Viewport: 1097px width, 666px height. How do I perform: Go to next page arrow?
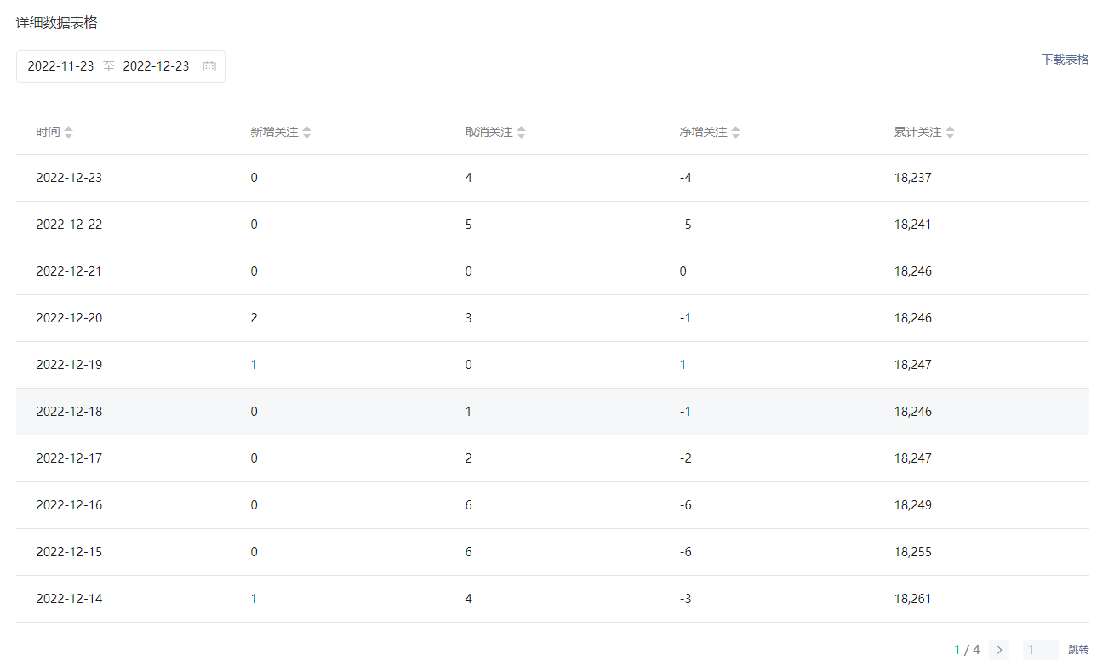999,650
